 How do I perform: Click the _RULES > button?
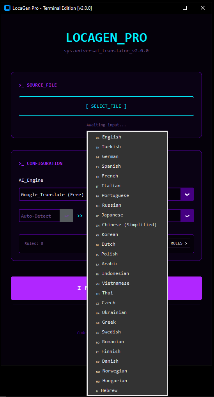(x=179, y=243)
